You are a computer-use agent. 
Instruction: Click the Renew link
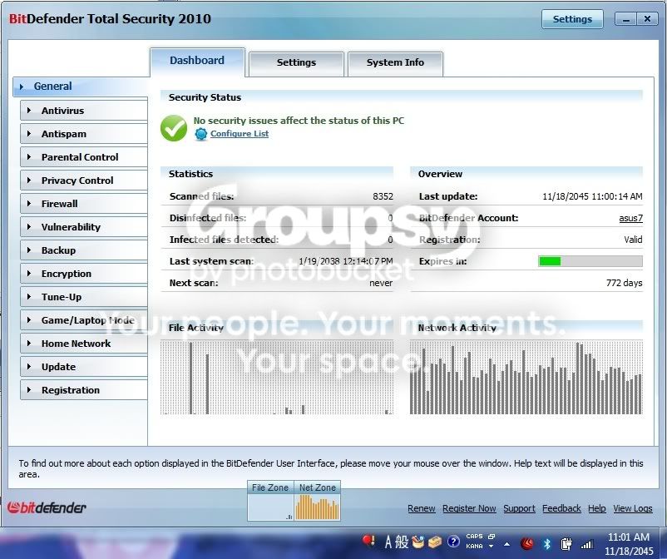coord(421,508)
